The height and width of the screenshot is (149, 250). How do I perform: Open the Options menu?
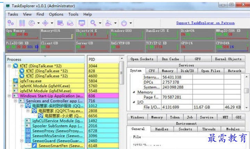56,14
